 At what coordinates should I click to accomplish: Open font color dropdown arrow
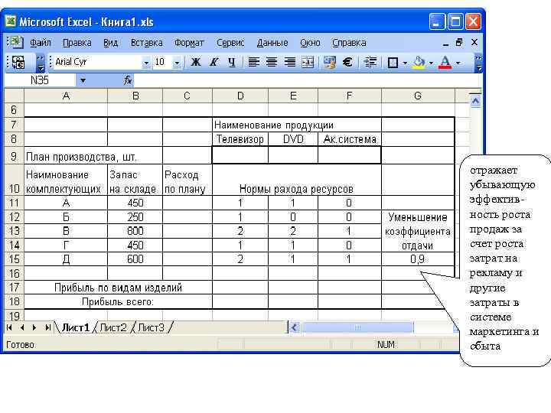click(x=458, y=63)
